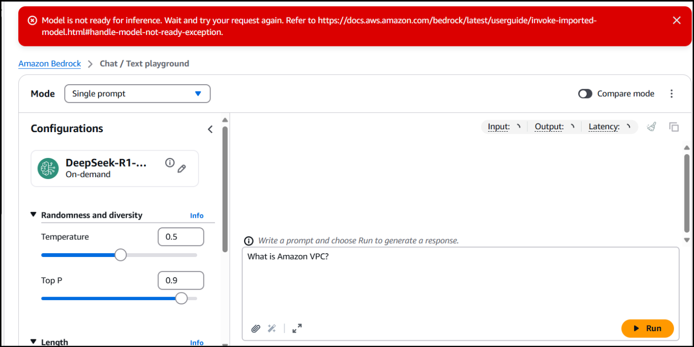Click the scroll-up arrow of the response pane
This screenshot has height=347, width=694.
(687, 147)
